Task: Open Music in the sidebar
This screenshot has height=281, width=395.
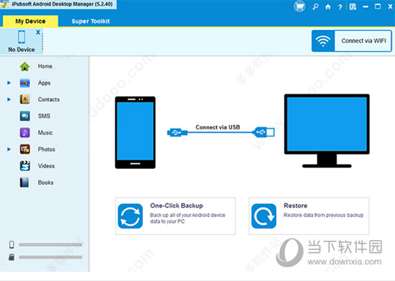Action: tap(45, 132)
